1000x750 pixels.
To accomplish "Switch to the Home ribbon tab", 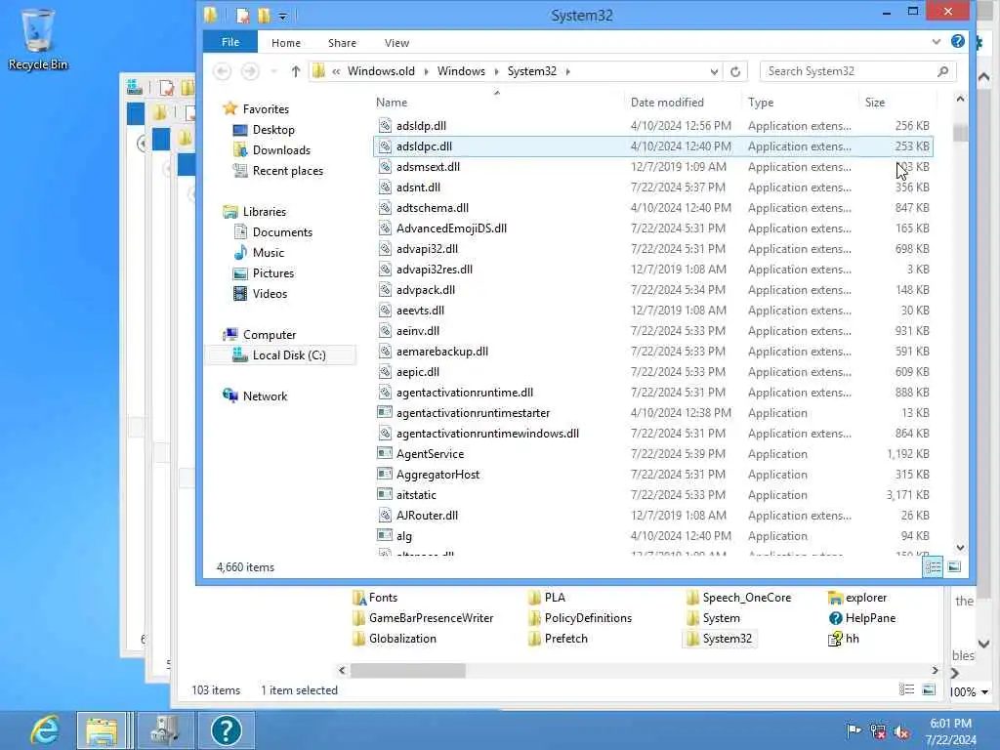I will 286,43.
